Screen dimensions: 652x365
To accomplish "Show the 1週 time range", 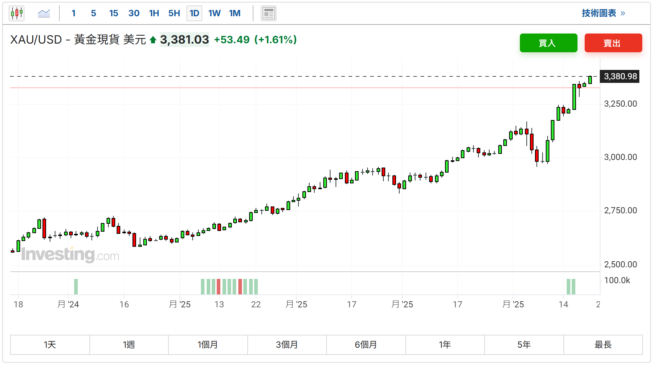I will click(129, 345).
